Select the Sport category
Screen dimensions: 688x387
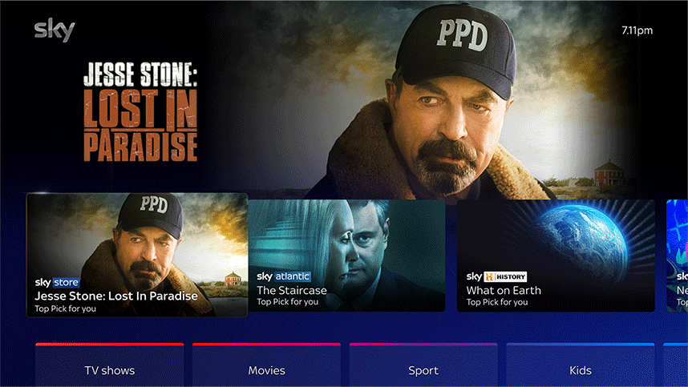click(x=423, y=365)
